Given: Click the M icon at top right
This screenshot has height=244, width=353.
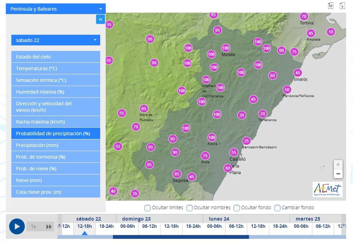Looking at the screenshot, I should [331, 6].
